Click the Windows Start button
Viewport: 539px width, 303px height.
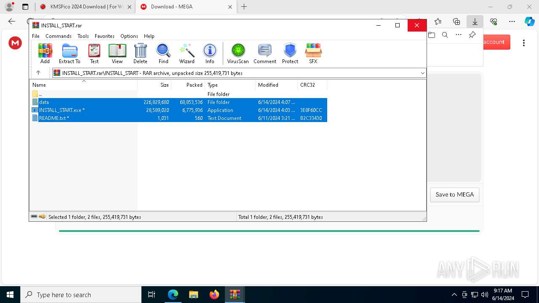click(10, 295)
